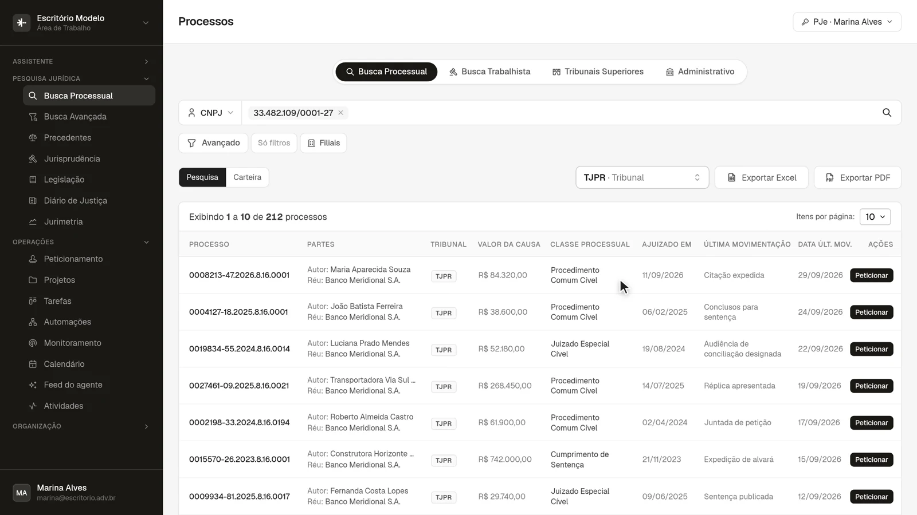Image resolution: width=917 pixels, height=515 pixels.
Task: Collapse Pesquisa Jurídica section
Action: [x=81, y=78]
